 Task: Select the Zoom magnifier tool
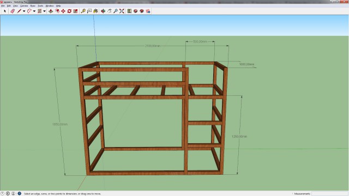(x=116, y=11)
